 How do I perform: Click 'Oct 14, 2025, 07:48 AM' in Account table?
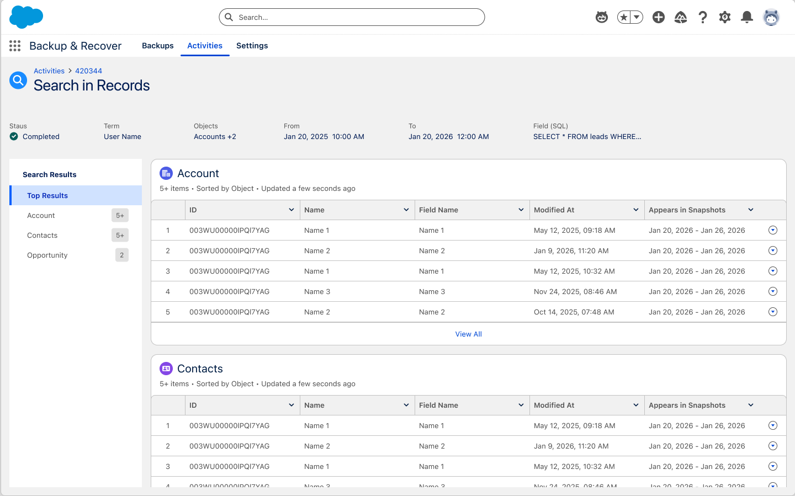coord(574,312)
